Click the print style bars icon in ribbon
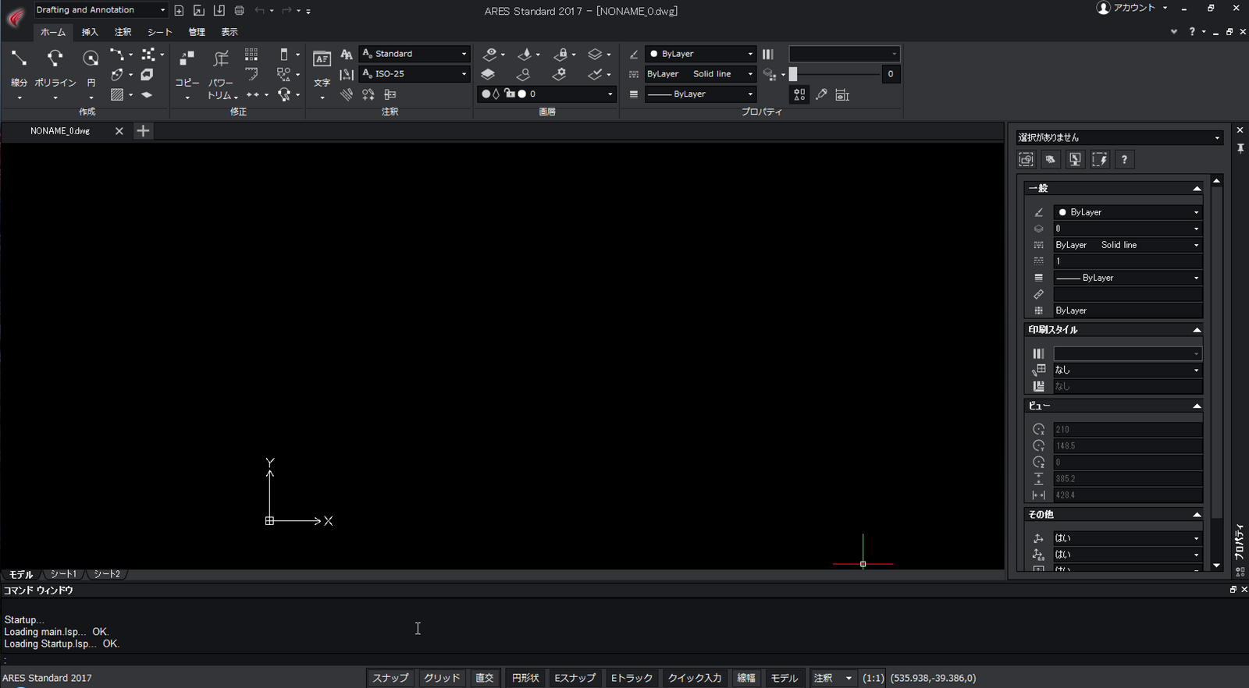The height and width of the screenshot is (688, 1249). coord(768,55)
